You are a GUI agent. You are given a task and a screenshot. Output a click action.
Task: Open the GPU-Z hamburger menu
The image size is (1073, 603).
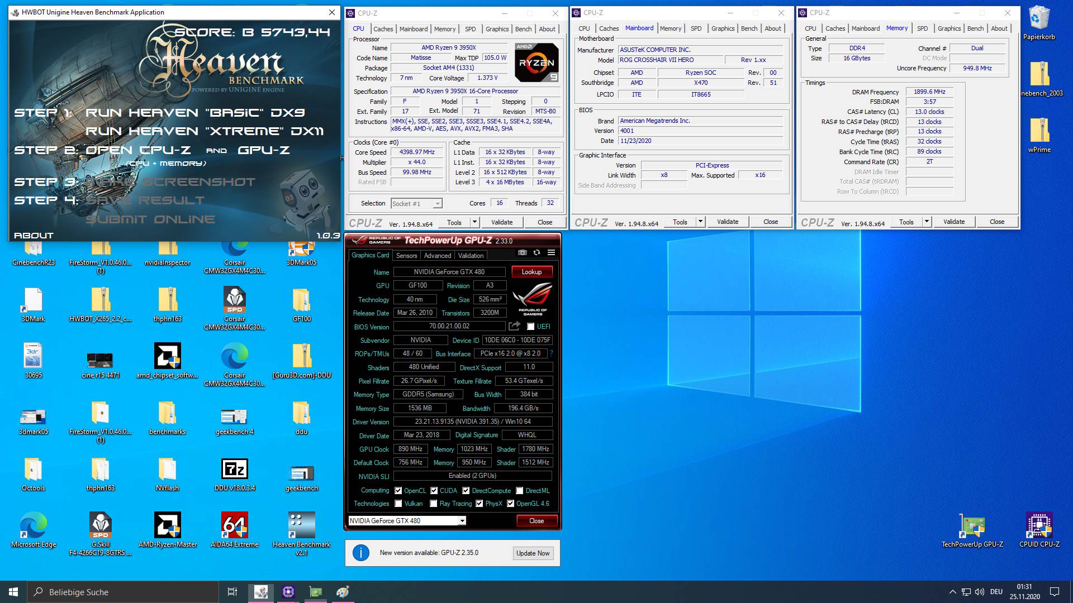click(x=551, y=253)
